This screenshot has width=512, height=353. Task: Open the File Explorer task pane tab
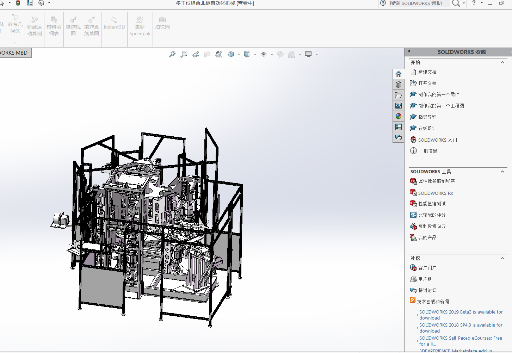(x=399, y=95)
